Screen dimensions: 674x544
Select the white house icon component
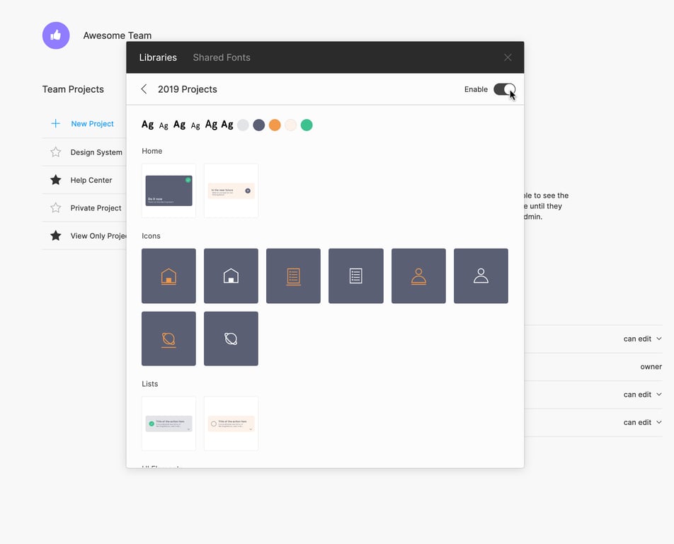[231, 276]
